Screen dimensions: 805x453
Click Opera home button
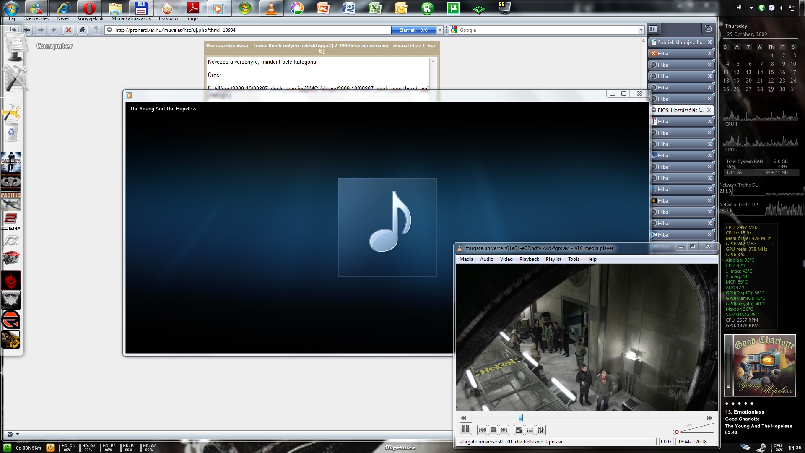(x=83, y=30)
